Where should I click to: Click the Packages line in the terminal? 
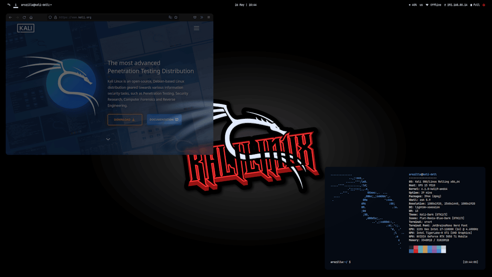425,196
